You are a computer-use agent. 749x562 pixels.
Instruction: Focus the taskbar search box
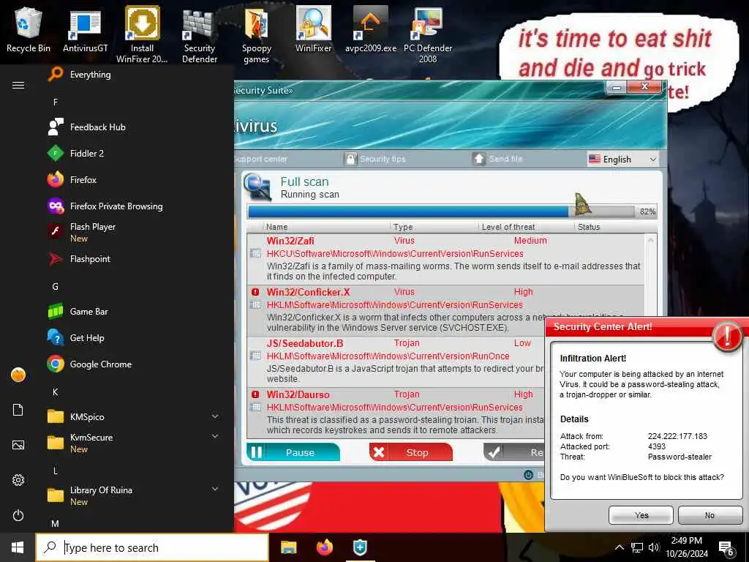click(152, 547)
